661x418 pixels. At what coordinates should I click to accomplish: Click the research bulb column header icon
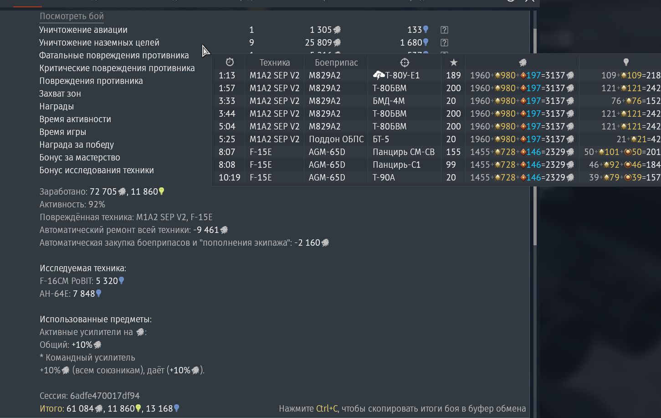pyautogui.click(x=626, y=62)
